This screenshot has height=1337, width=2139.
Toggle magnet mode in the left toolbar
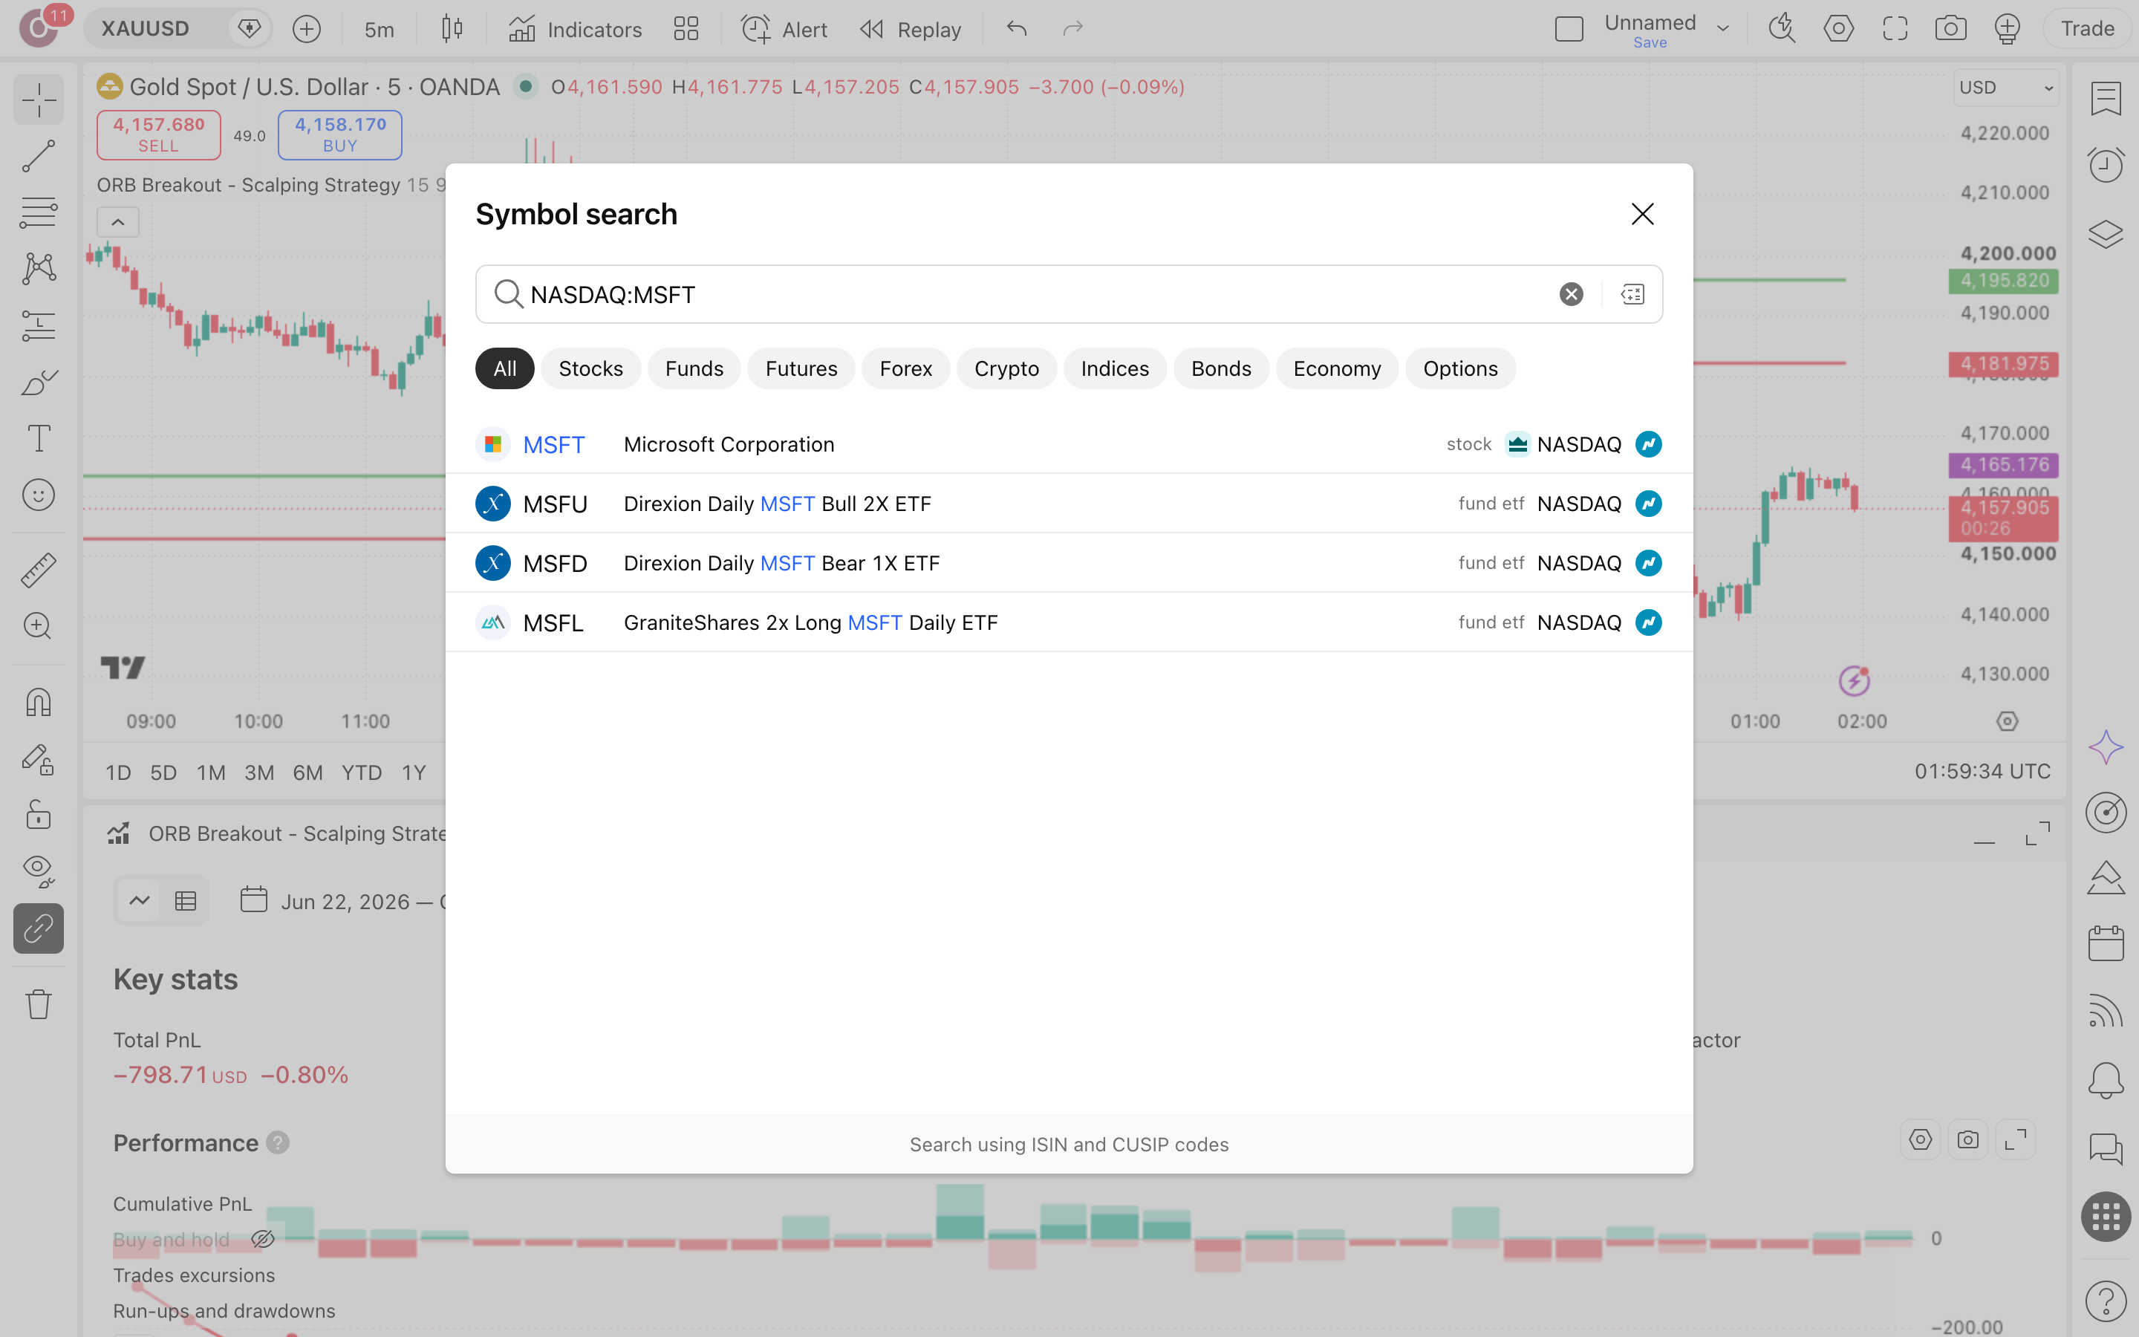(38, 702)
